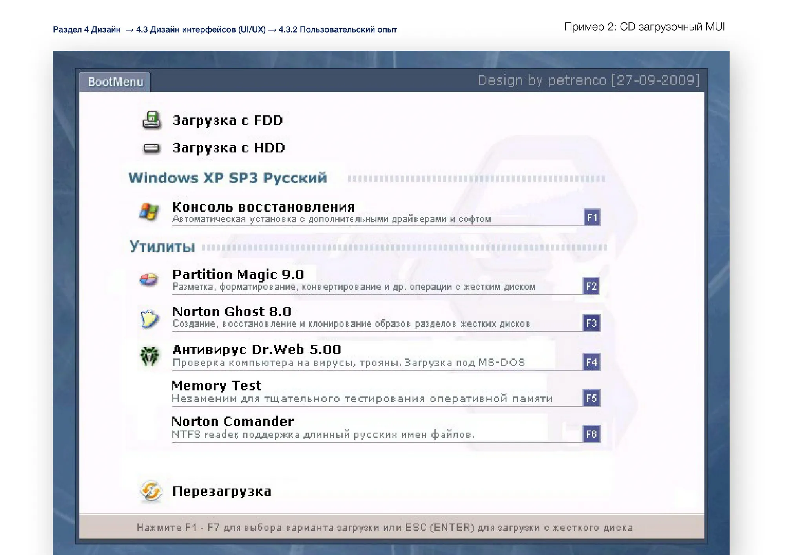This screenshot has height=555, width=785.
Task: Click the Partition Magic pie-disk icon
Action: click(x=149, y=279)
